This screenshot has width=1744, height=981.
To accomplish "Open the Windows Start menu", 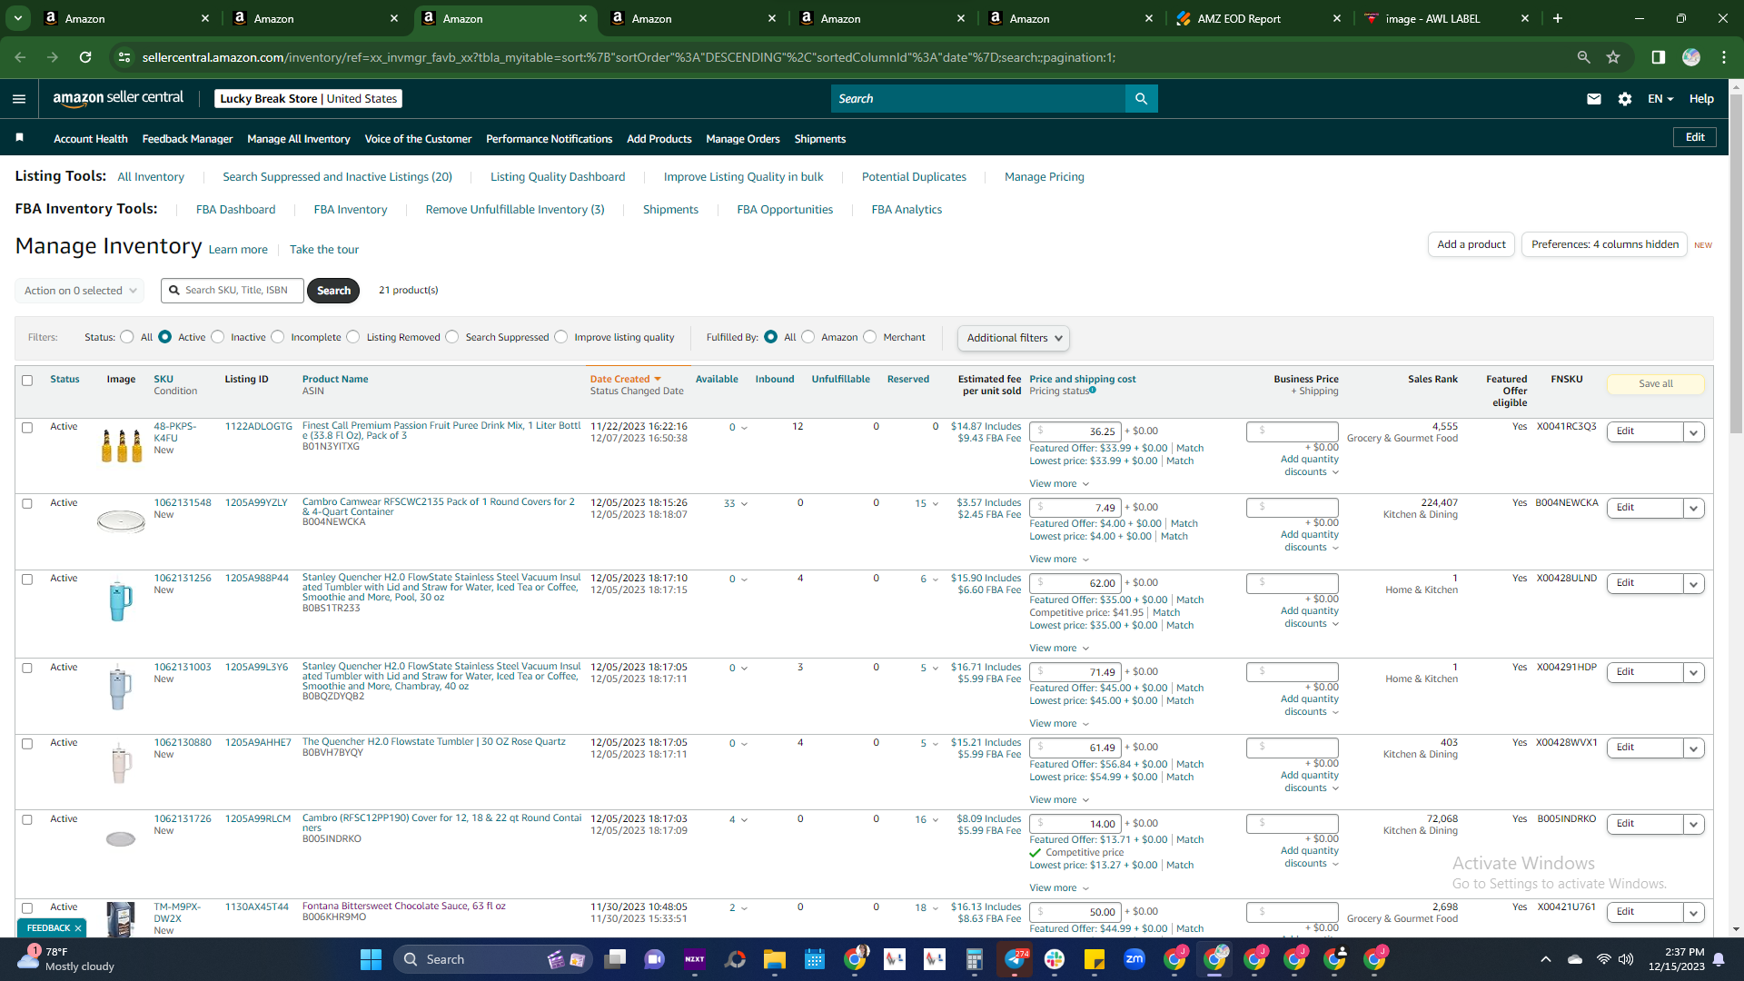I will pos(371,959).
